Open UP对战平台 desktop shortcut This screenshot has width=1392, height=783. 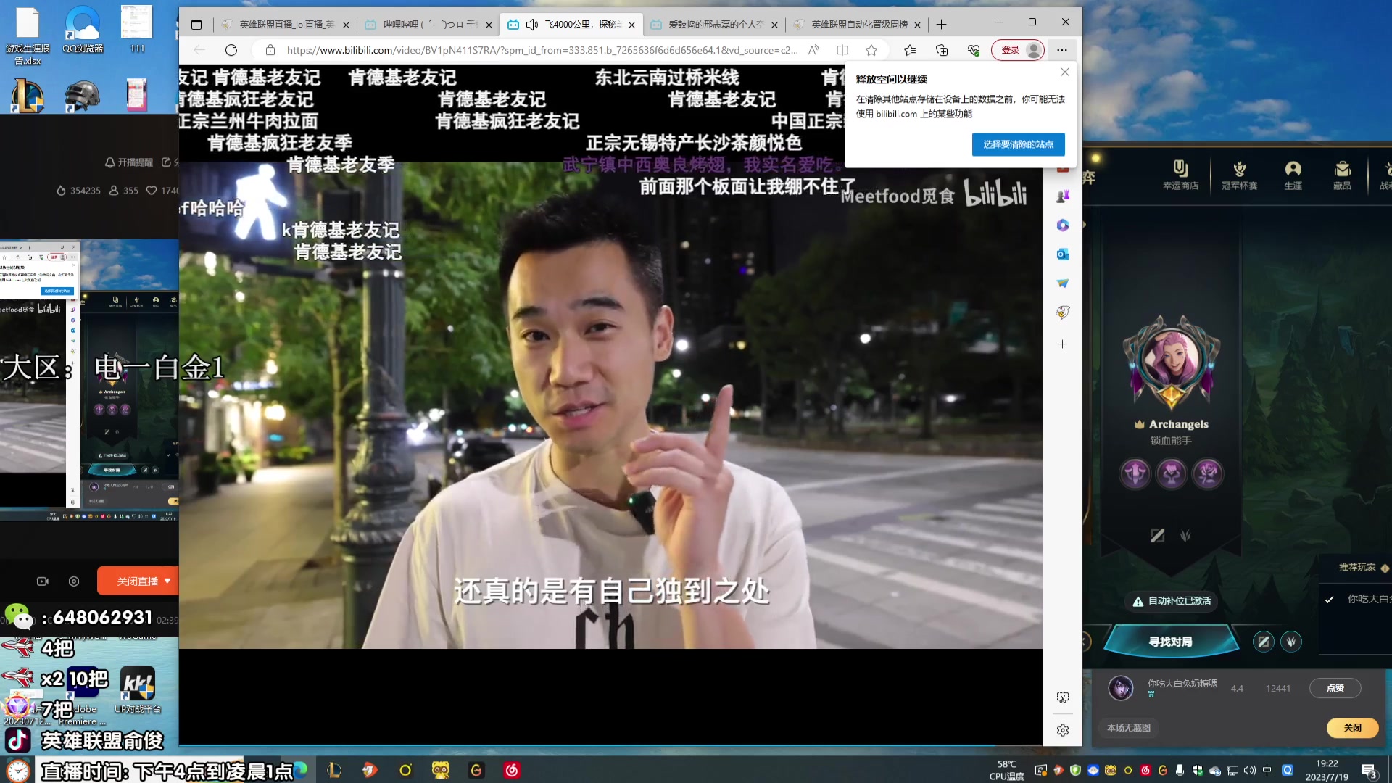pos(138,689)
